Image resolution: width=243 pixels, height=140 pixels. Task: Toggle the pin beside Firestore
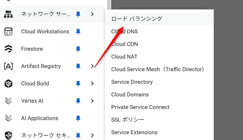pyautogui.click(x=78, y=49)
